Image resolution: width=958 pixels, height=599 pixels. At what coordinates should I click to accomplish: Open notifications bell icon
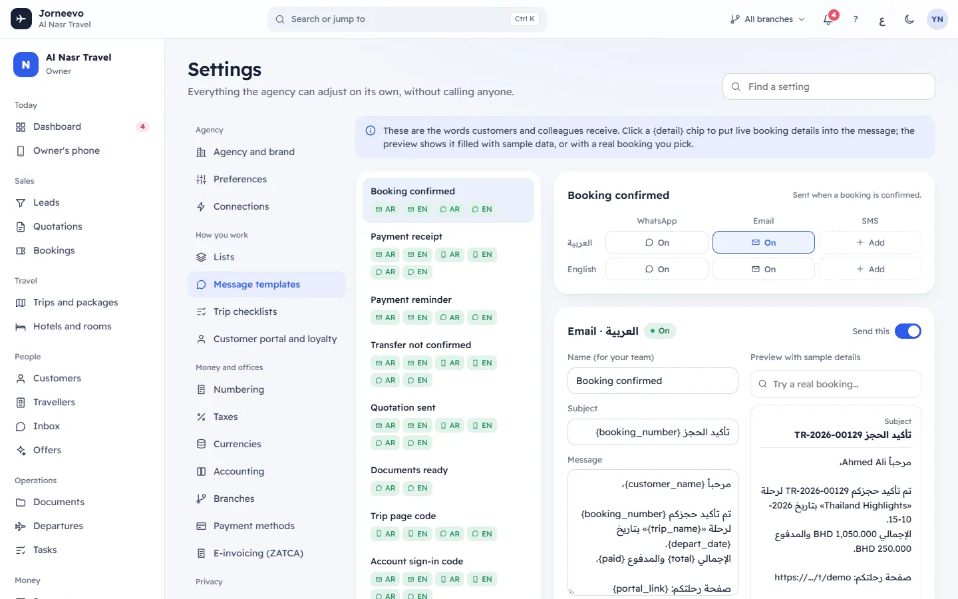[828, 19]
